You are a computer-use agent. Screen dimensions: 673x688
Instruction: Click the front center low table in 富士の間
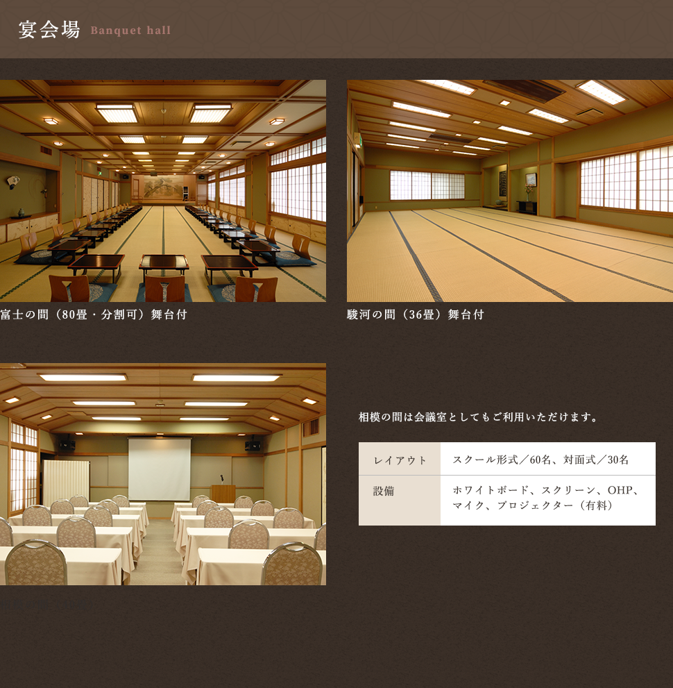point(164,263)
